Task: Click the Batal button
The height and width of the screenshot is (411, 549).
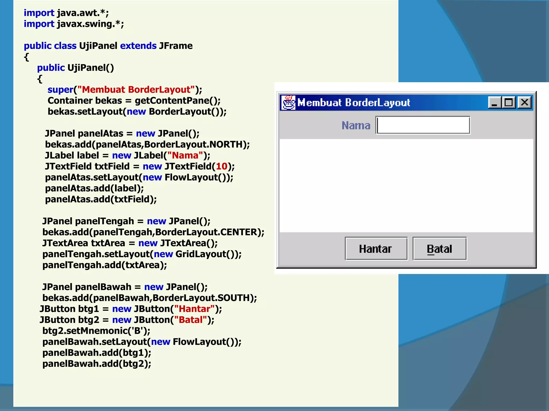Action: pyautogui.click(x=440, y=249)
